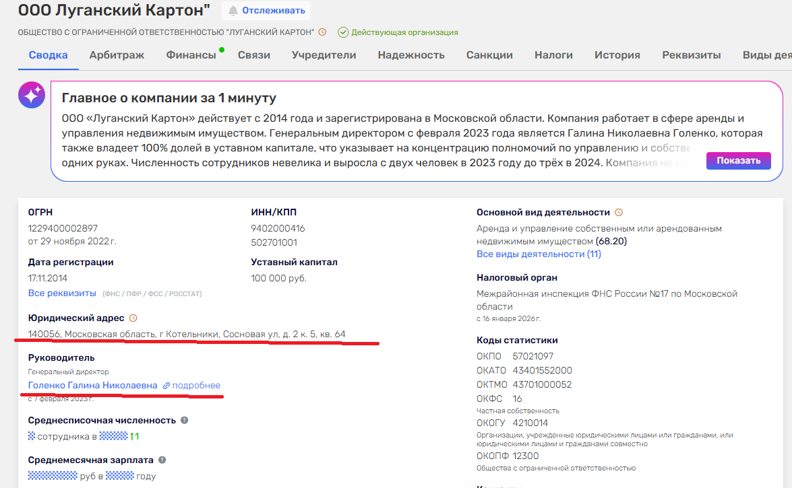Click the purple sparkle AI summary icon
The image size is (792, 488).
(x=32, y=96)
